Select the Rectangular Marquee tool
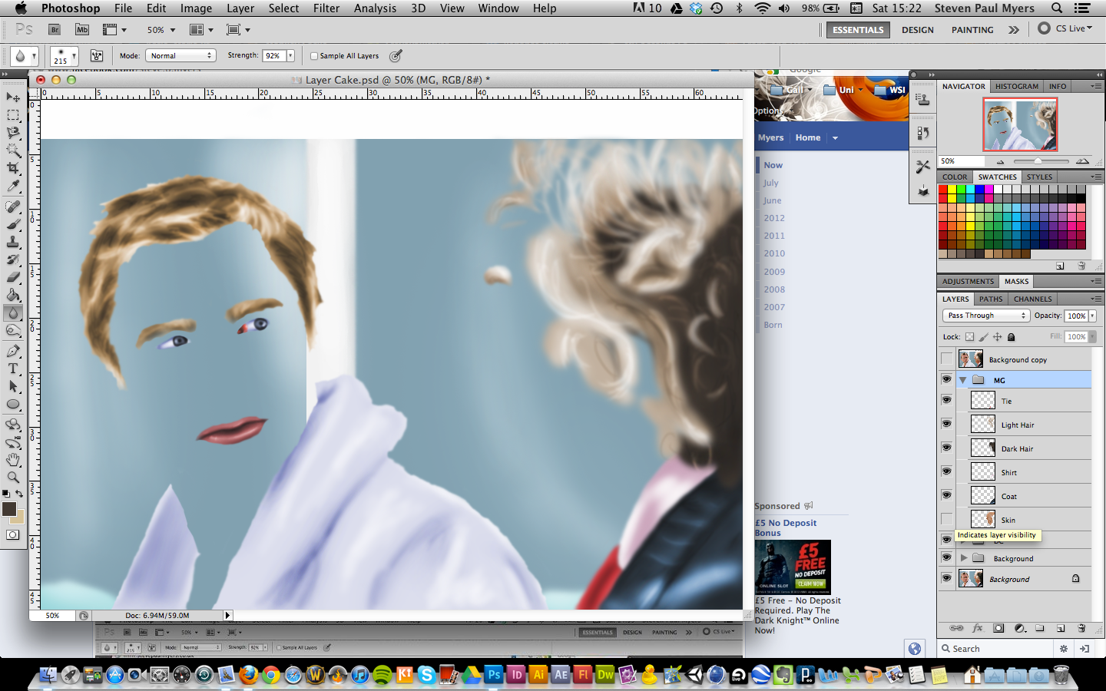Screen dimensions: 1106x691 pos(13,115)
